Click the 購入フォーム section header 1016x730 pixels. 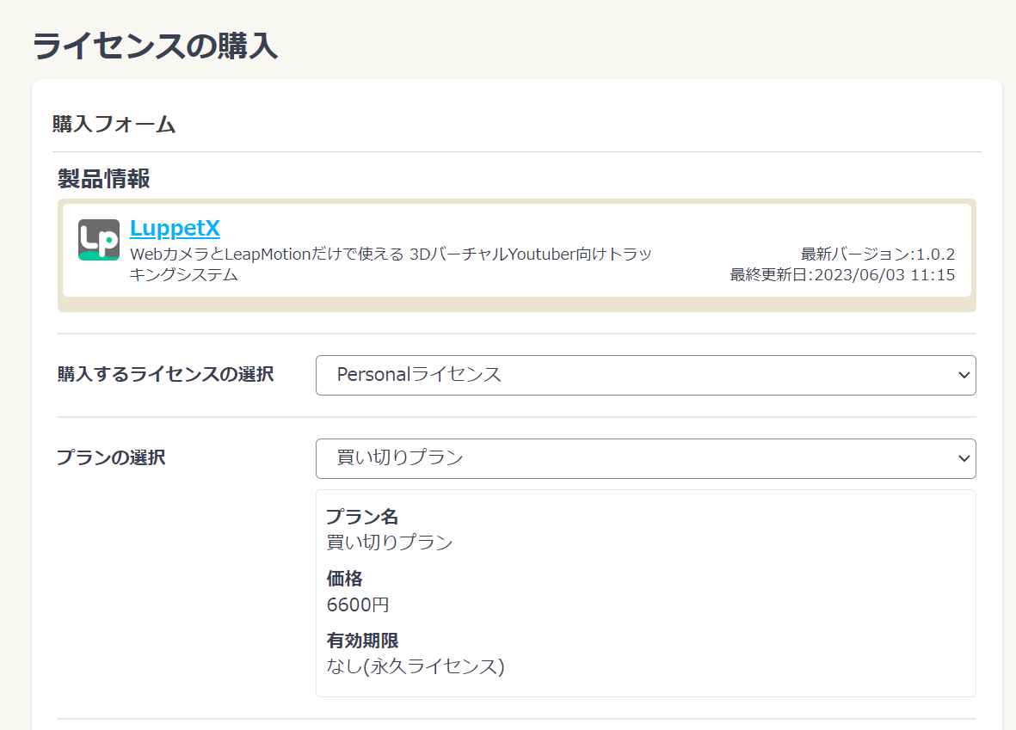click(x=114, y=124)
